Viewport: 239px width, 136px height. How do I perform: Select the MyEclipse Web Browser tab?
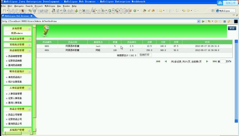coord(17,16)
